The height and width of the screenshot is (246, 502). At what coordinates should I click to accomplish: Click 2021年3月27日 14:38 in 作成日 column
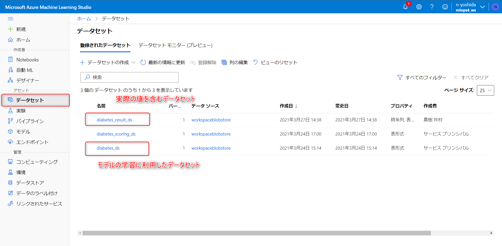(300, 120)
